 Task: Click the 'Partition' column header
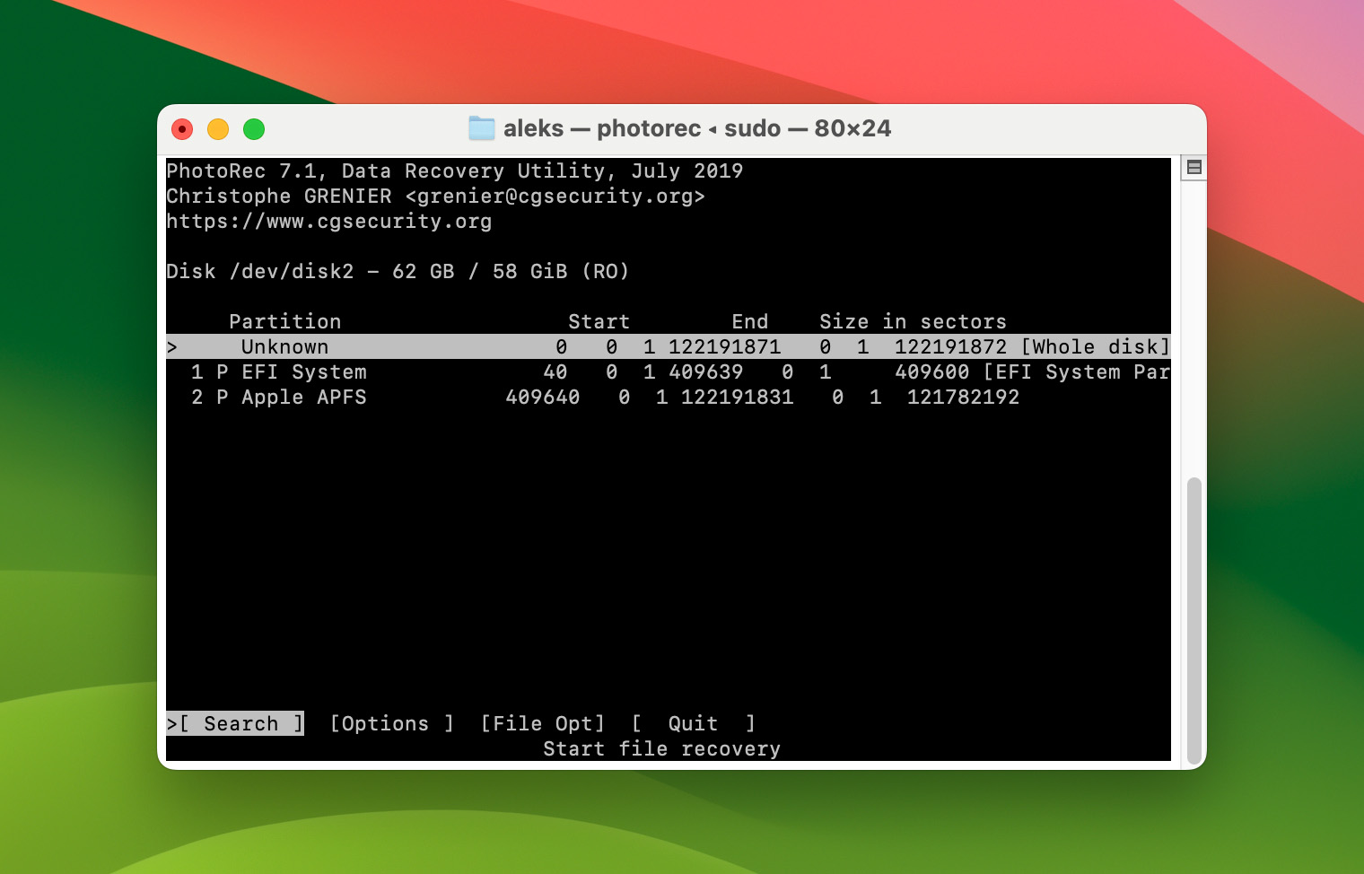(285, 321)
